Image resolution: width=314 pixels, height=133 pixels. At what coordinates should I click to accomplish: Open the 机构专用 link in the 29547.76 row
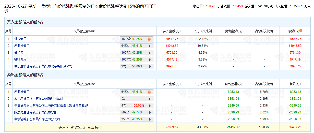(20, 39)
